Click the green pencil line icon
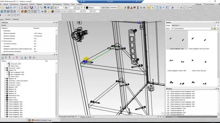 click(153, 8)
